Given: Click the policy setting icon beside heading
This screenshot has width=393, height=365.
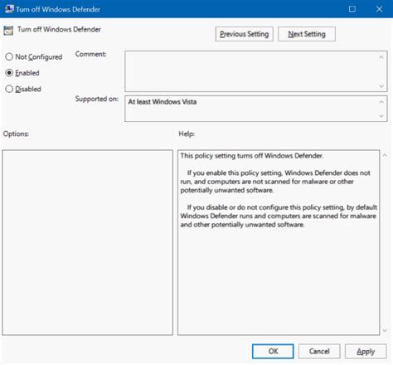Looking at the screenshot, I should (x=8, y=31).
